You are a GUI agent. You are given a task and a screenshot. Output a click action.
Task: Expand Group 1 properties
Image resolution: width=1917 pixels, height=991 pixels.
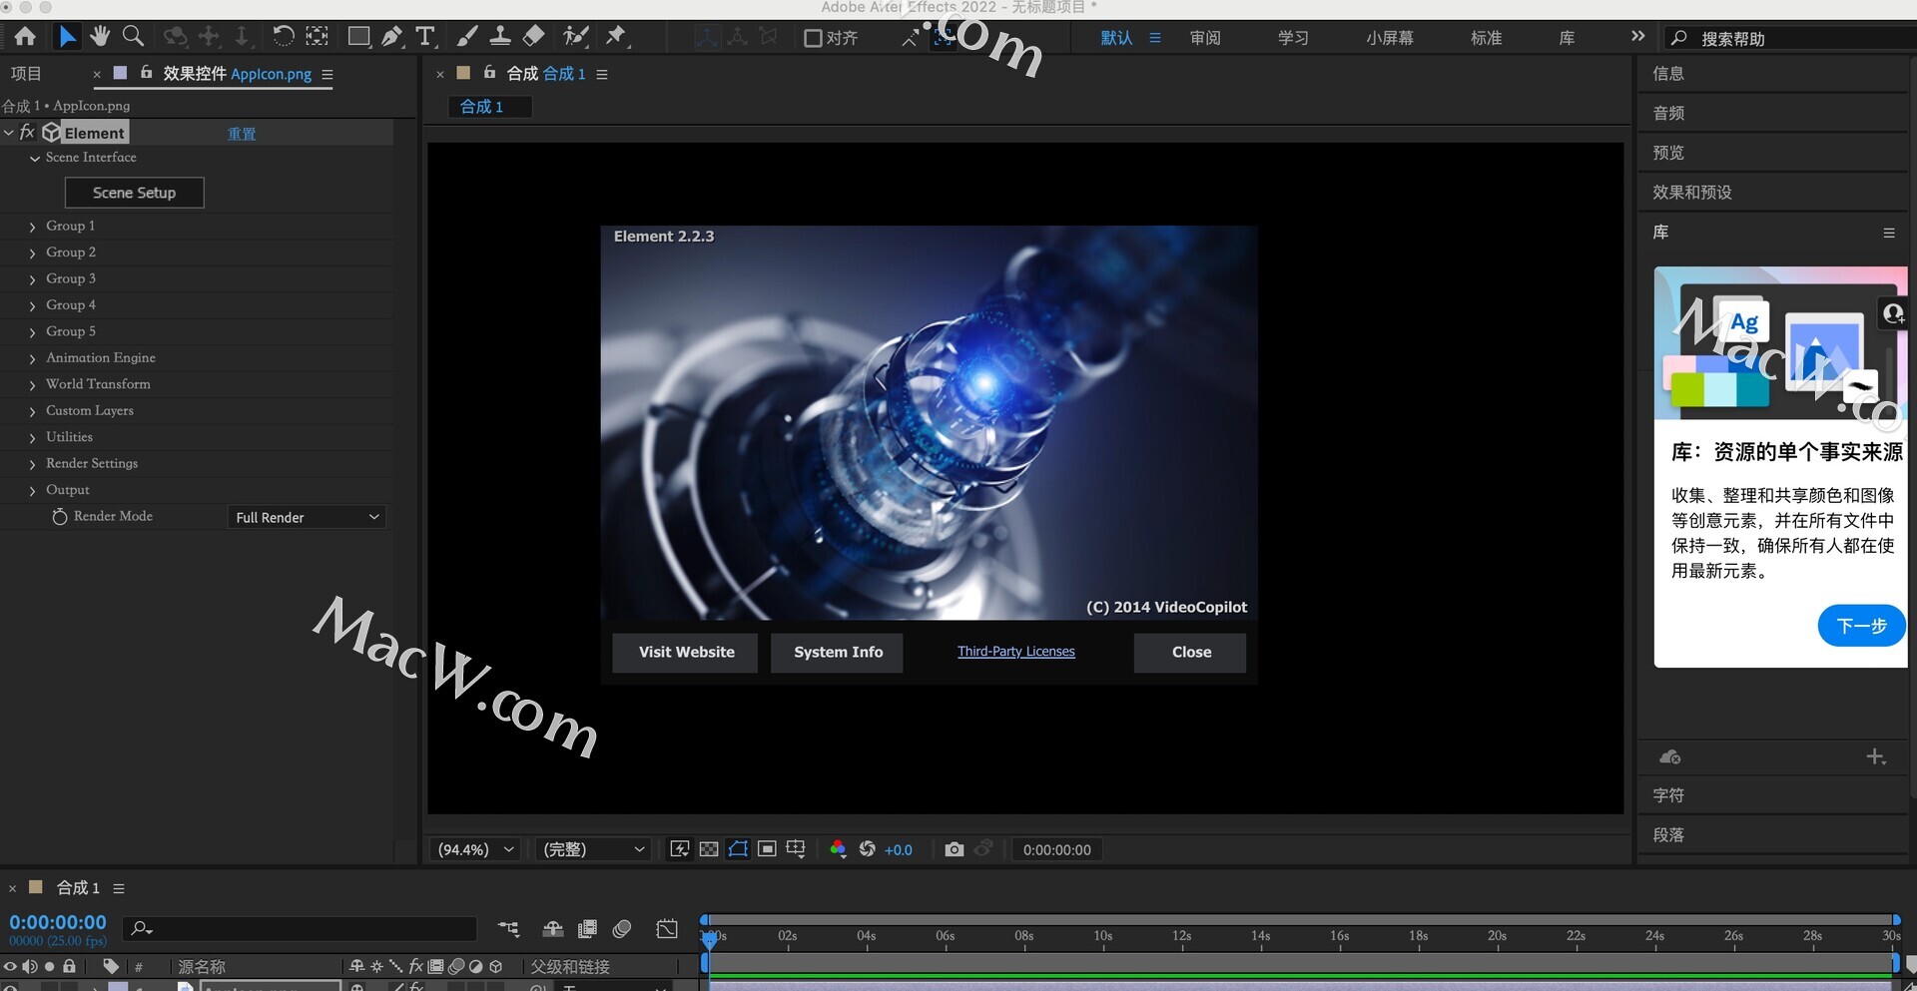32,227
